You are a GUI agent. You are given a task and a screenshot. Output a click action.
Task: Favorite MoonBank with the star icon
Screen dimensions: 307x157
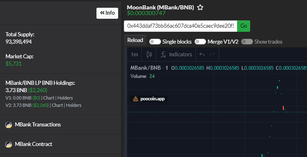pos(200,7)
